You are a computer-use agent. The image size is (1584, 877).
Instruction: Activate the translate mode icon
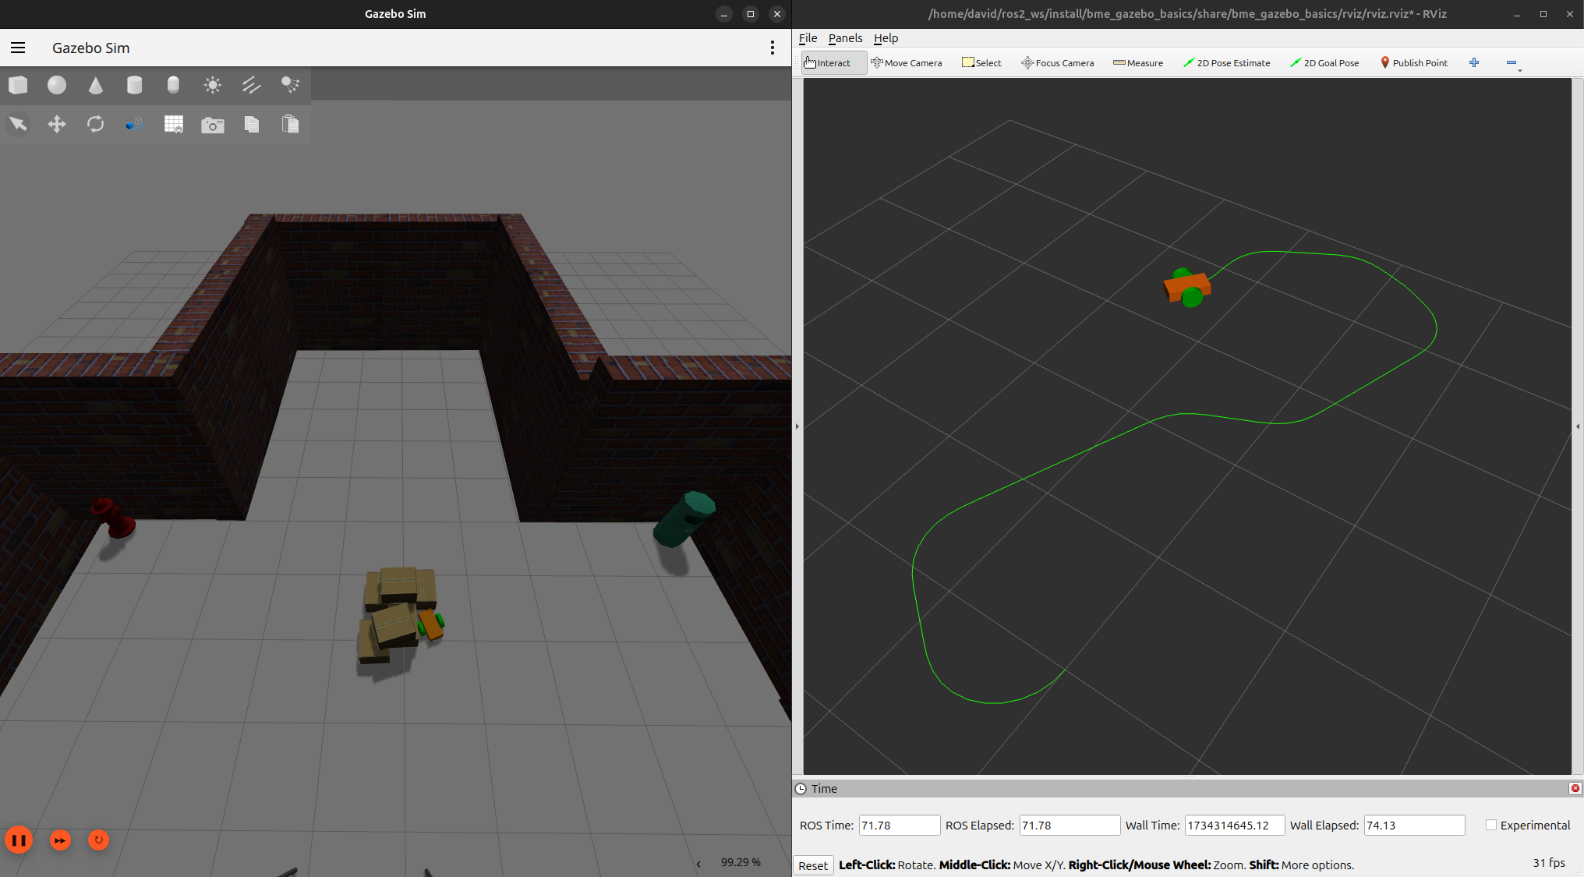(57, 124)
